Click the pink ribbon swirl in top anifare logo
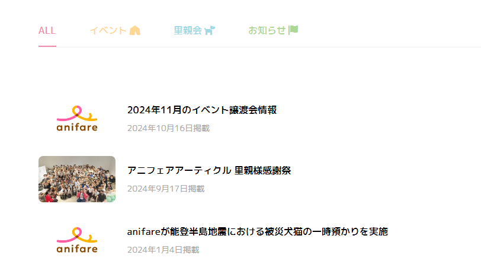Image resolution: width=481 pixels, height=261 pixels. [x=77, y=114]
